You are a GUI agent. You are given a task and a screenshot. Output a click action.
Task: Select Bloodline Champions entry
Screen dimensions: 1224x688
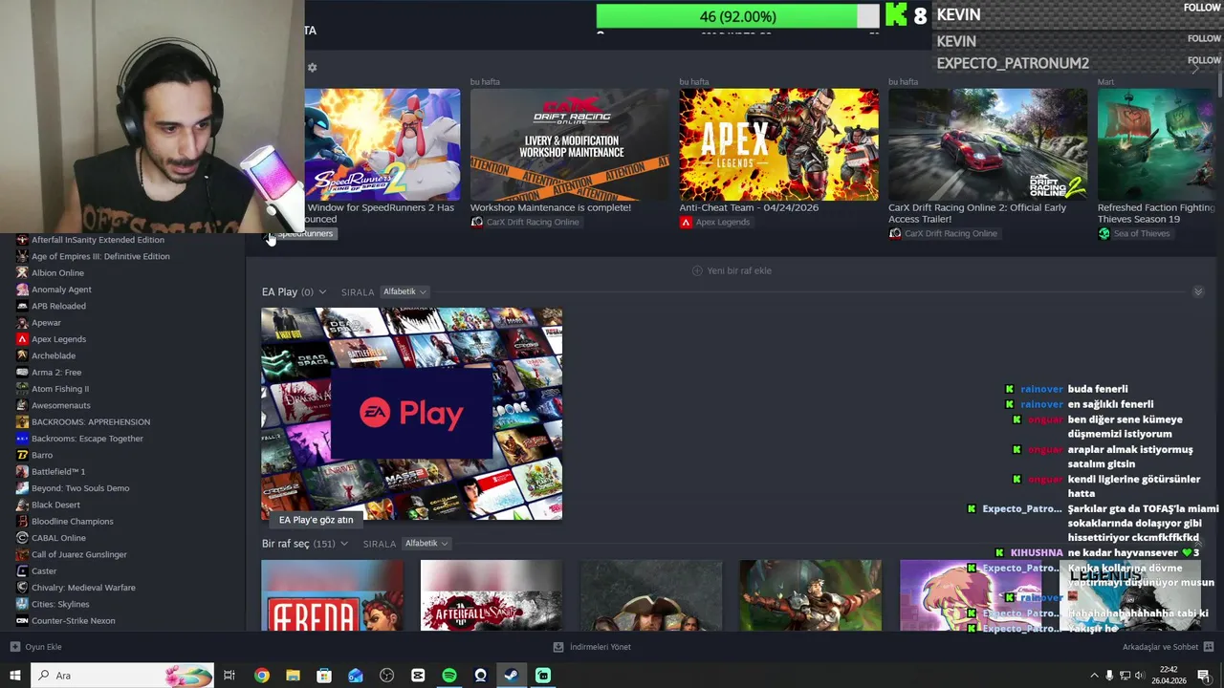(x=72, y=521)
